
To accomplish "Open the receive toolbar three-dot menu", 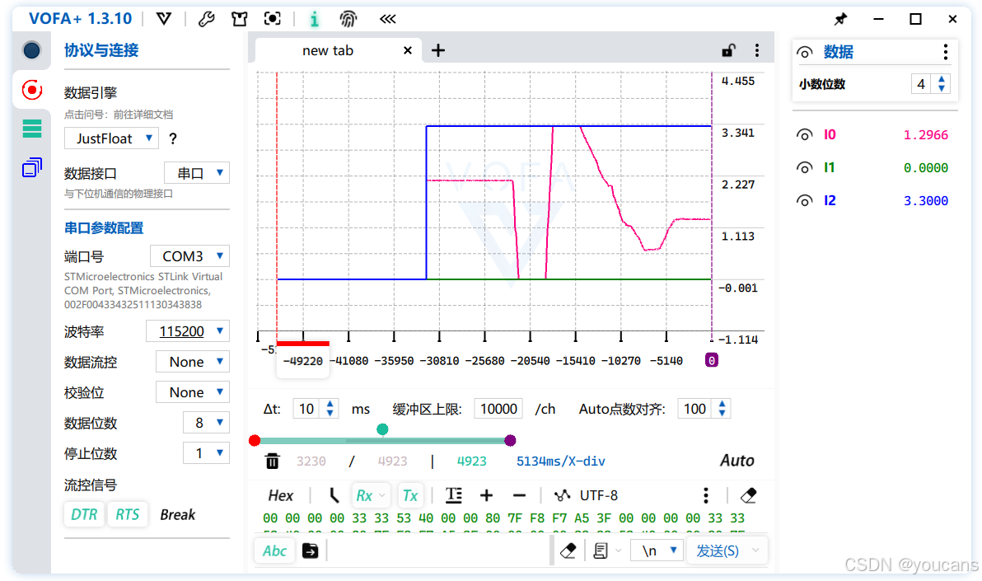I will click(706, 496).
